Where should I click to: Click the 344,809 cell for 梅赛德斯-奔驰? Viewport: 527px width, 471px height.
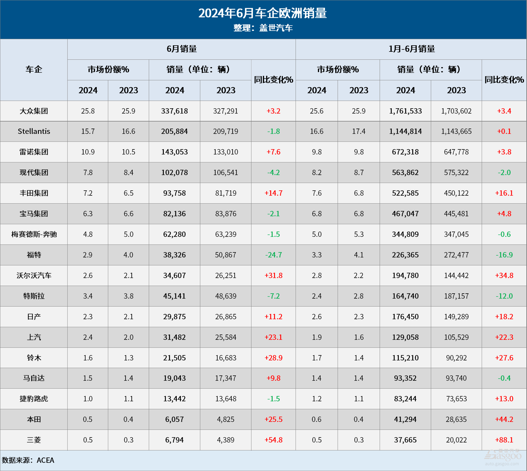pos(405,234)
